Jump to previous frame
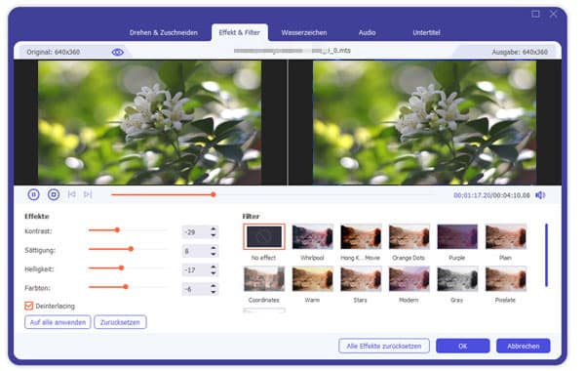 (x=72, y=194)
